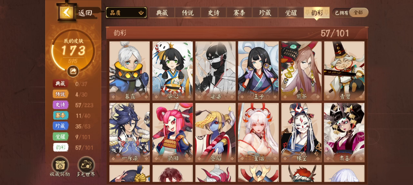
Task: Open the 星谧 white-haired skin card
Action: click(258, 133)
